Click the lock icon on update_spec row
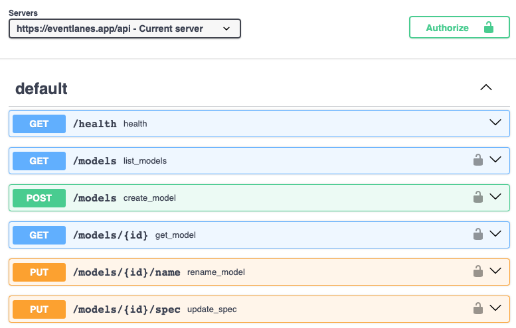Image resolution: width=516 pixels, height=328 pixels. 478,308
